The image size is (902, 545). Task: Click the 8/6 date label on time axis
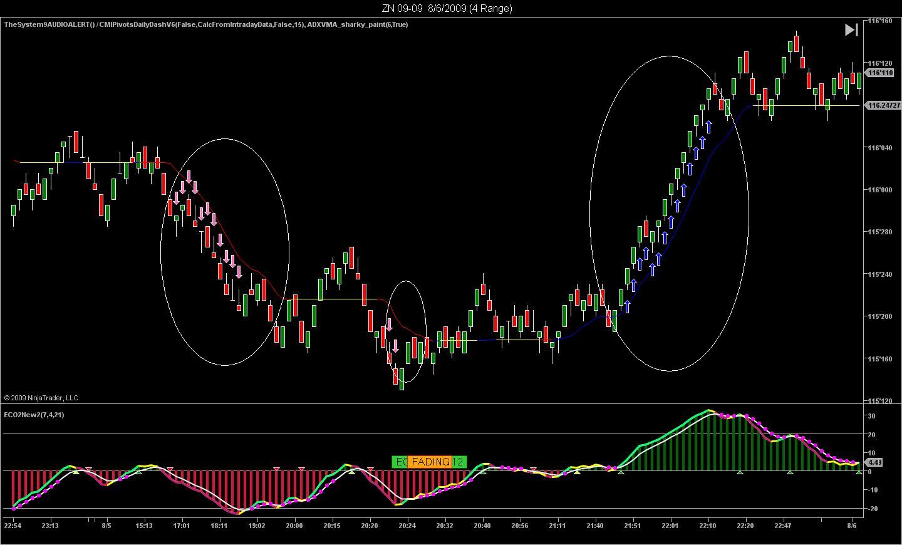point(852,526)
